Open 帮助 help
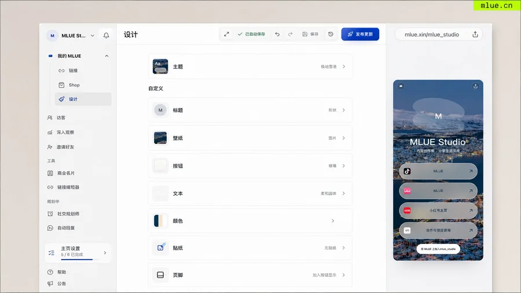Image resolution: width=521 pixels, height=293 pixels. pos(57,272)
